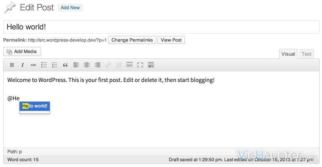Insert a numbered list

click(55, 65)
